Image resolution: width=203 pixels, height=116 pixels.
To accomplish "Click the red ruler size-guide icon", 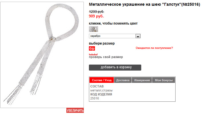I will pos(93,54).
